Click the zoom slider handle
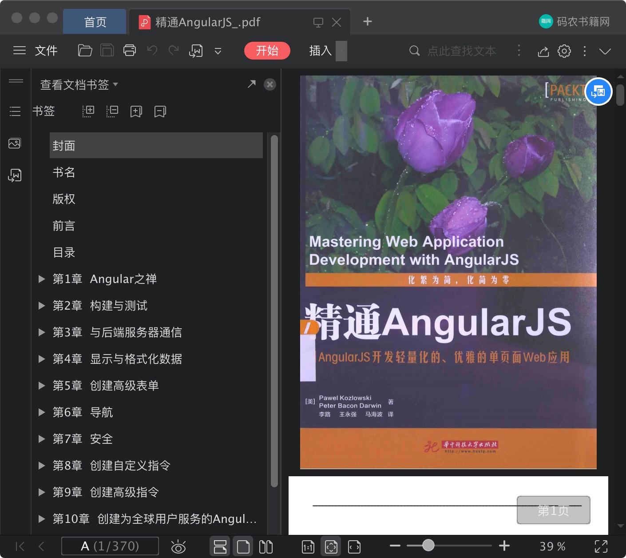Viewport: 626px width, 558px height. click(x=428, y=545)
